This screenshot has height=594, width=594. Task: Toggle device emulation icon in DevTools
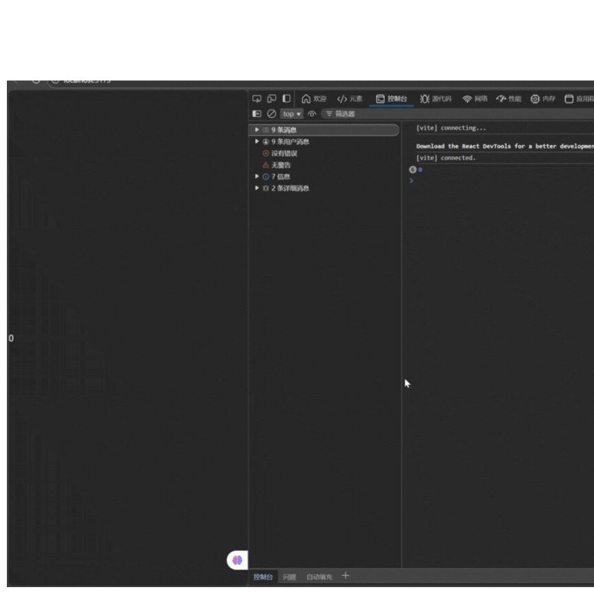(272, 99)
